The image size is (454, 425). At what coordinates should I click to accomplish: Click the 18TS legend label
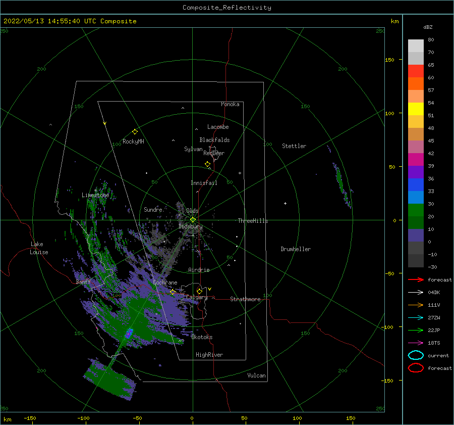click(x=434, y=343)
